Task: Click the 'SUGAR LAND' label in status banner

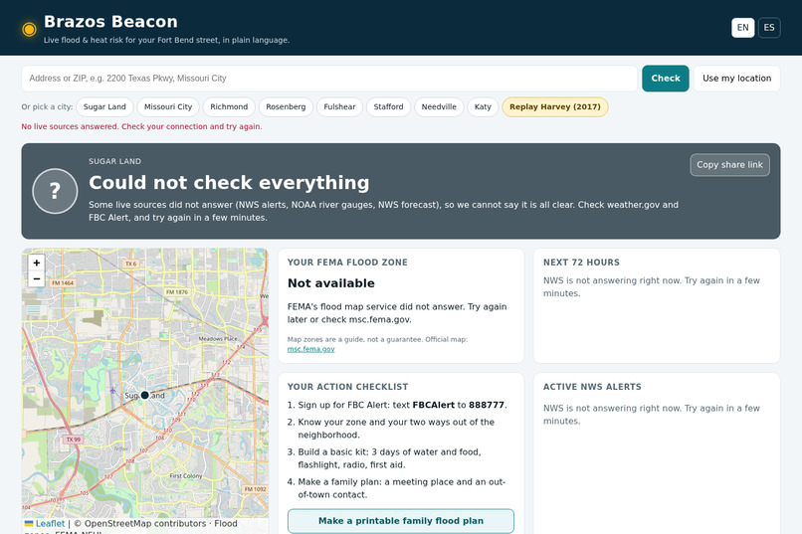Action: point(114,161)
